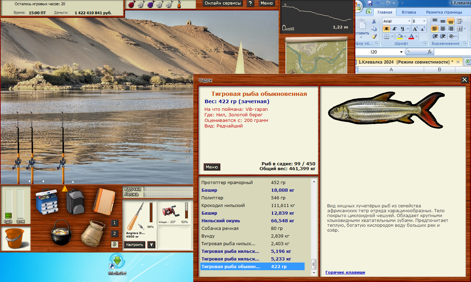Select rod slot 1
This screenshot has width=471, height=282.
coord(115,223)
